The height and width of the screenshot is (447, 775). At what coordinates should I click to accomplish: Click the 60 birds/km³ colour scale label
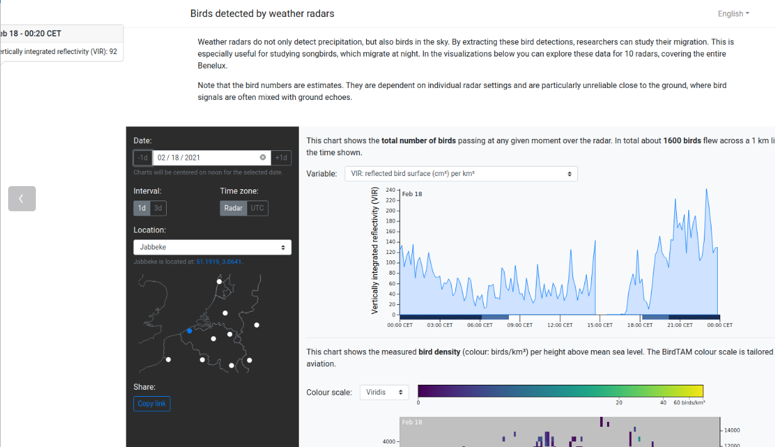689,402
